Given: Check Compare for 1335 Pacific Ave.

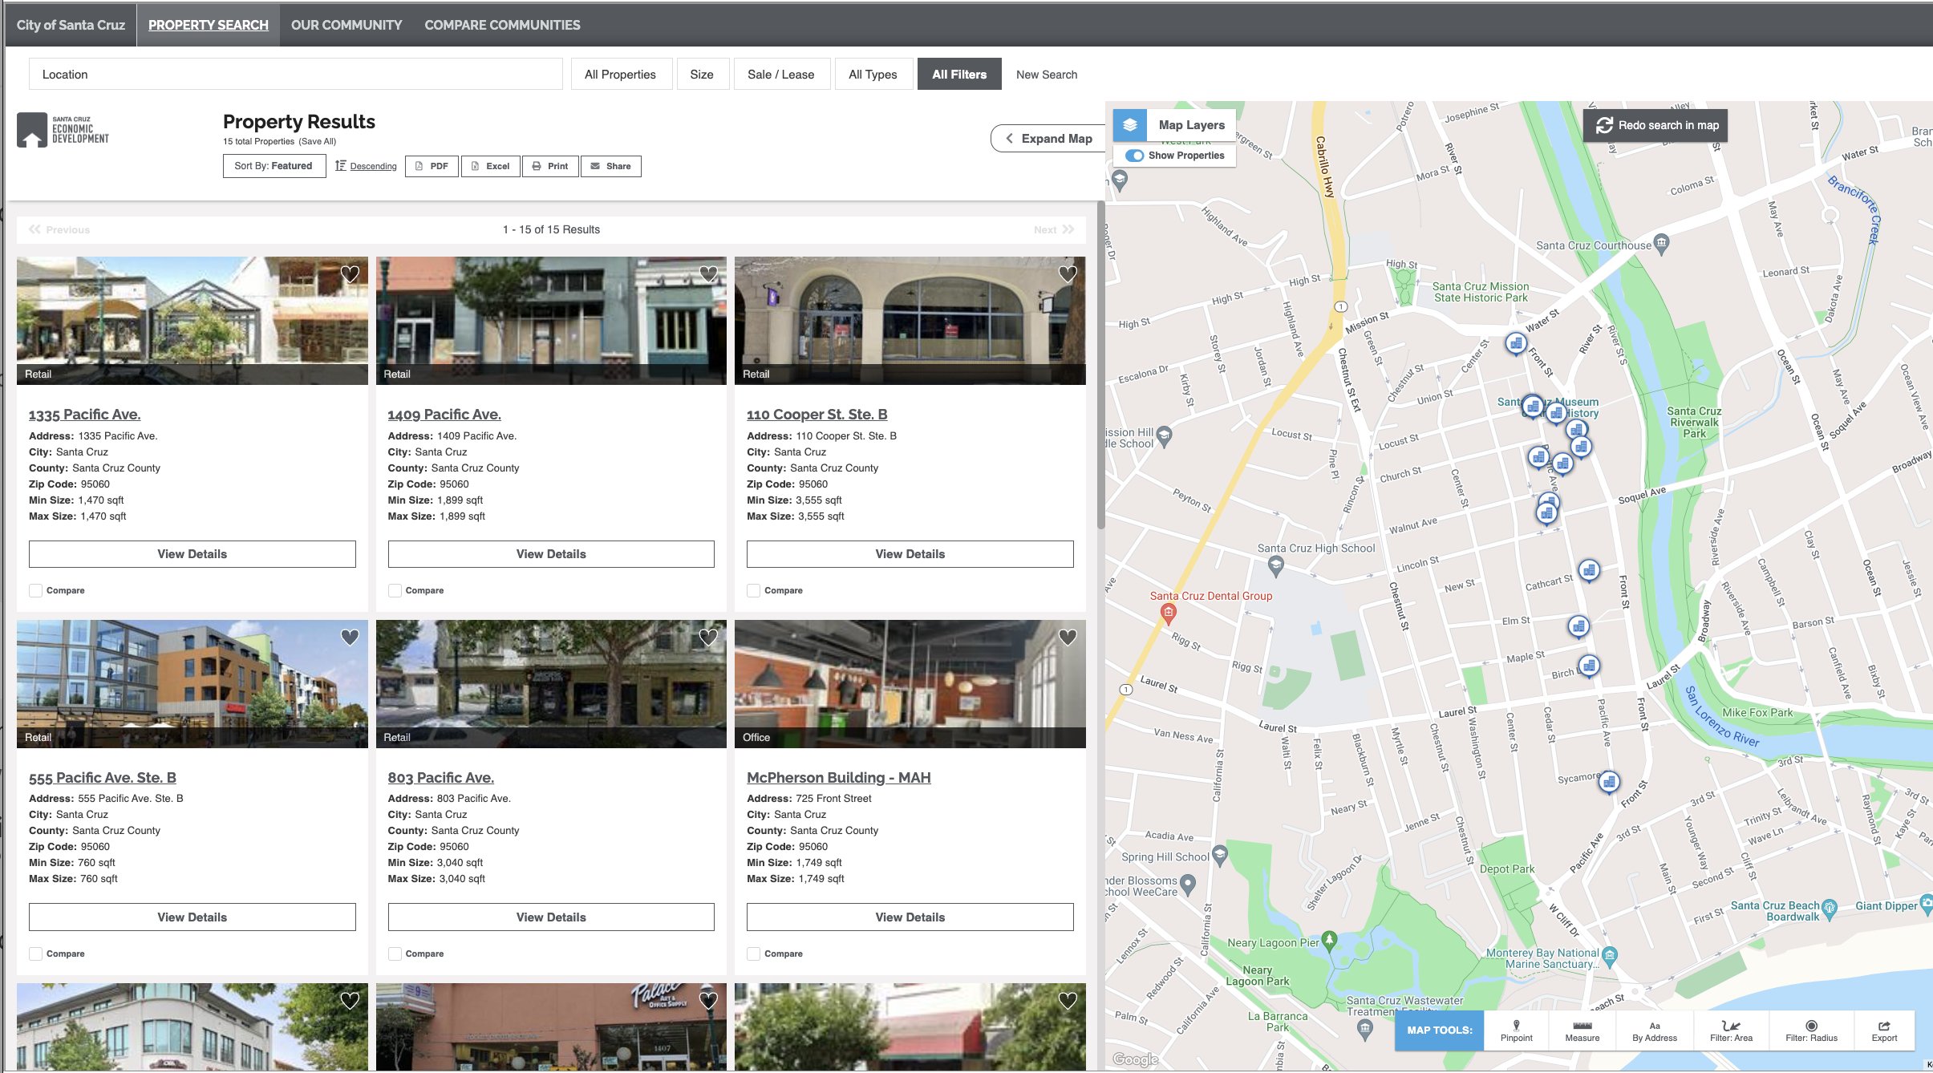Looking at the screenshot, I should click(35, 591).
